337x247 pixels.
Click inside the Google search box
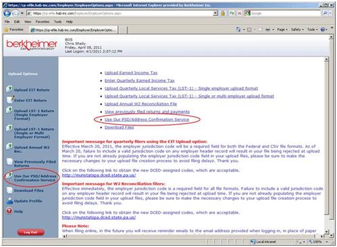pos(286,13)
